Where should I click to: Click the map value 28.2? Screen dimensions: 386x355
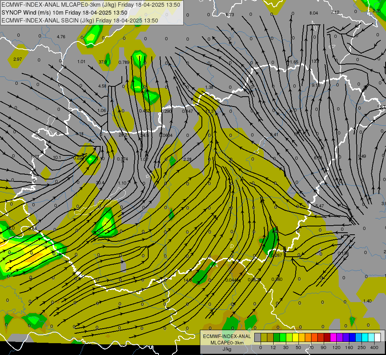123,135
